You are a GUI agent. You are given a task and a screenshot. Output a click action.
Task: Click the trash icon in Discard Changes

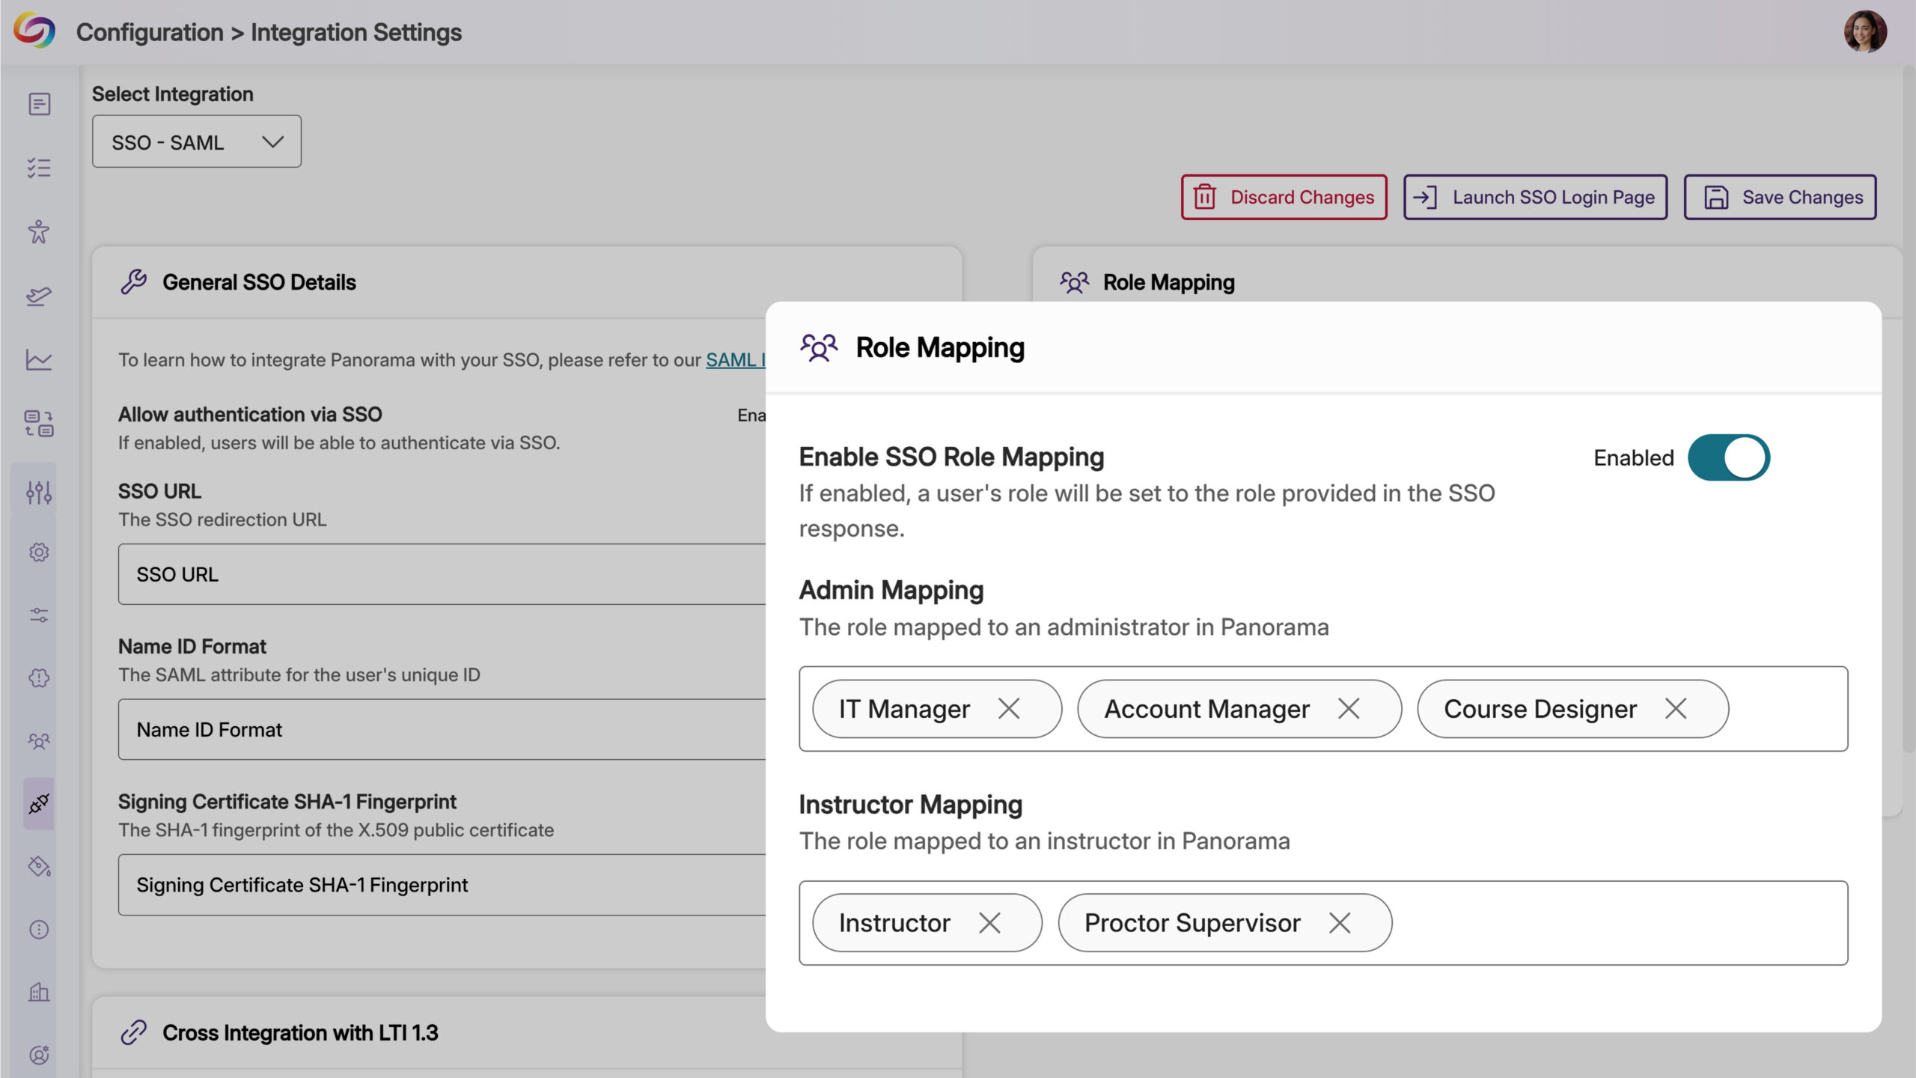tap(1204, 197)
